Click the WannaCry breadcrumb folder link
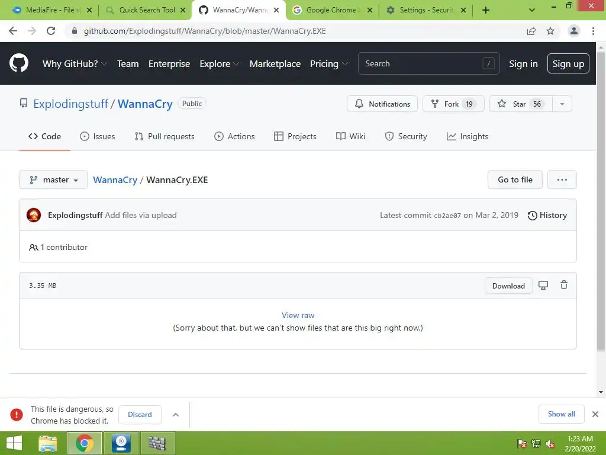 coord(115,180)
